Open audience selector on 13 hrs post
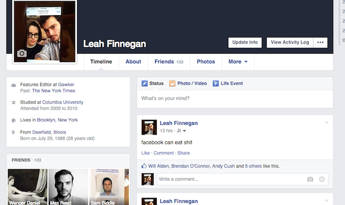 [x=182, y=131]
